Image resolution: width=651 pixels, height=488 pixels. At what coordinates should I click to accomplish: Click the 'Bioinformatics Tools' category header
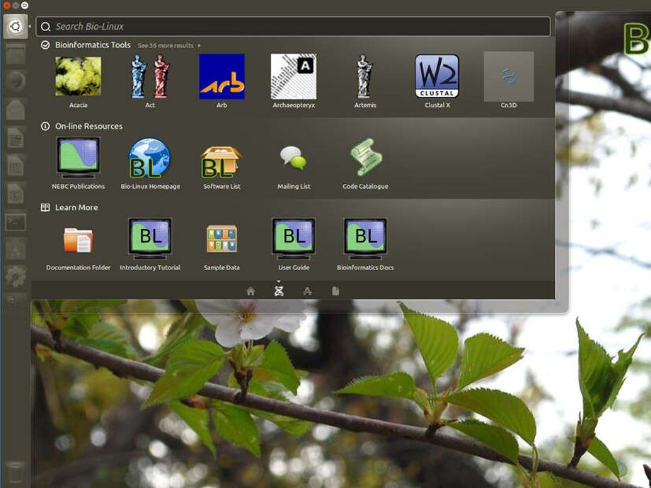tap(93, 45)
